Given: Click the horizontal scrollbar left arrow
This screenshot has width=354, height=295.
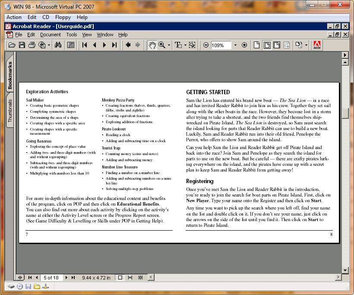Looking at the screenshot, I should (151, 277).
